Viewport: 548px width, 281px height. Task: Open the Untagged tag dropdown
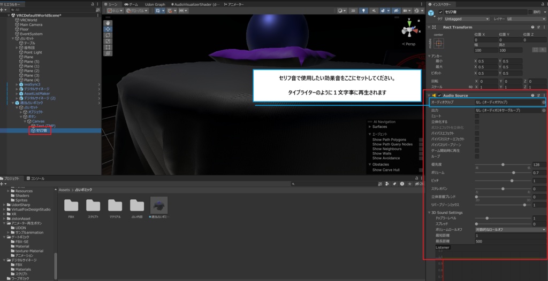pos(466,19)
